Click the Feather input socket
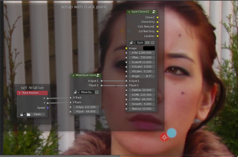The width and height of the screenshot is (238, 157). click(x=126, y=90)
